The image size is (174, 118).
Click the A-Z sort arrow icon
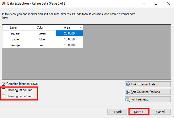pyautogui.click(x=128, y=92)
